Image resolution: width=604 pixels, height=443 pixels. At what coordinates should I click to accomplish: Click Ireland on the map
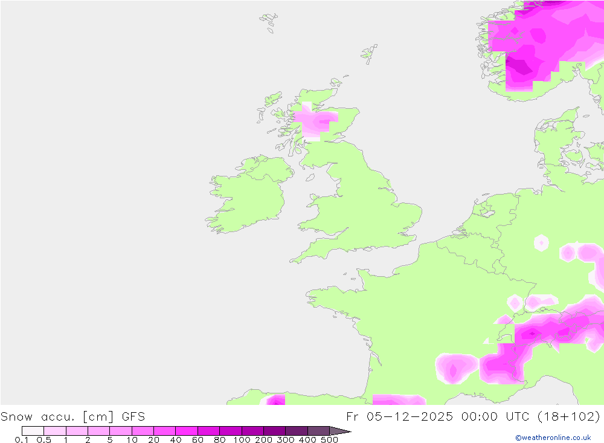(251, 195)
